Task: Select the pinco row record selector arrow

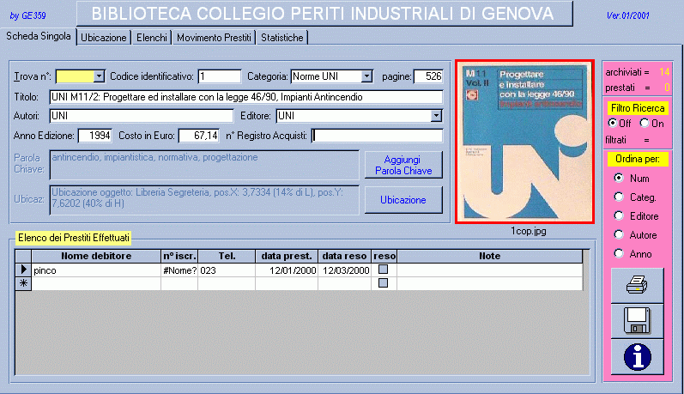Action: click(23, 270)
